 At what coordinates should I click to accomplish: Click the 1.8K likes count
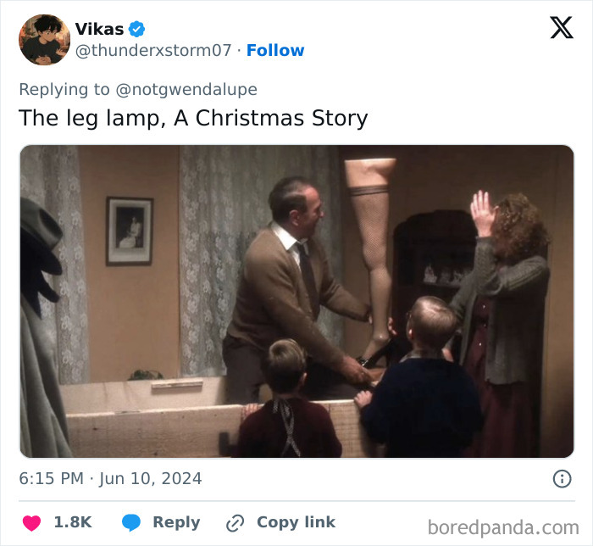[x=73, y=522]
